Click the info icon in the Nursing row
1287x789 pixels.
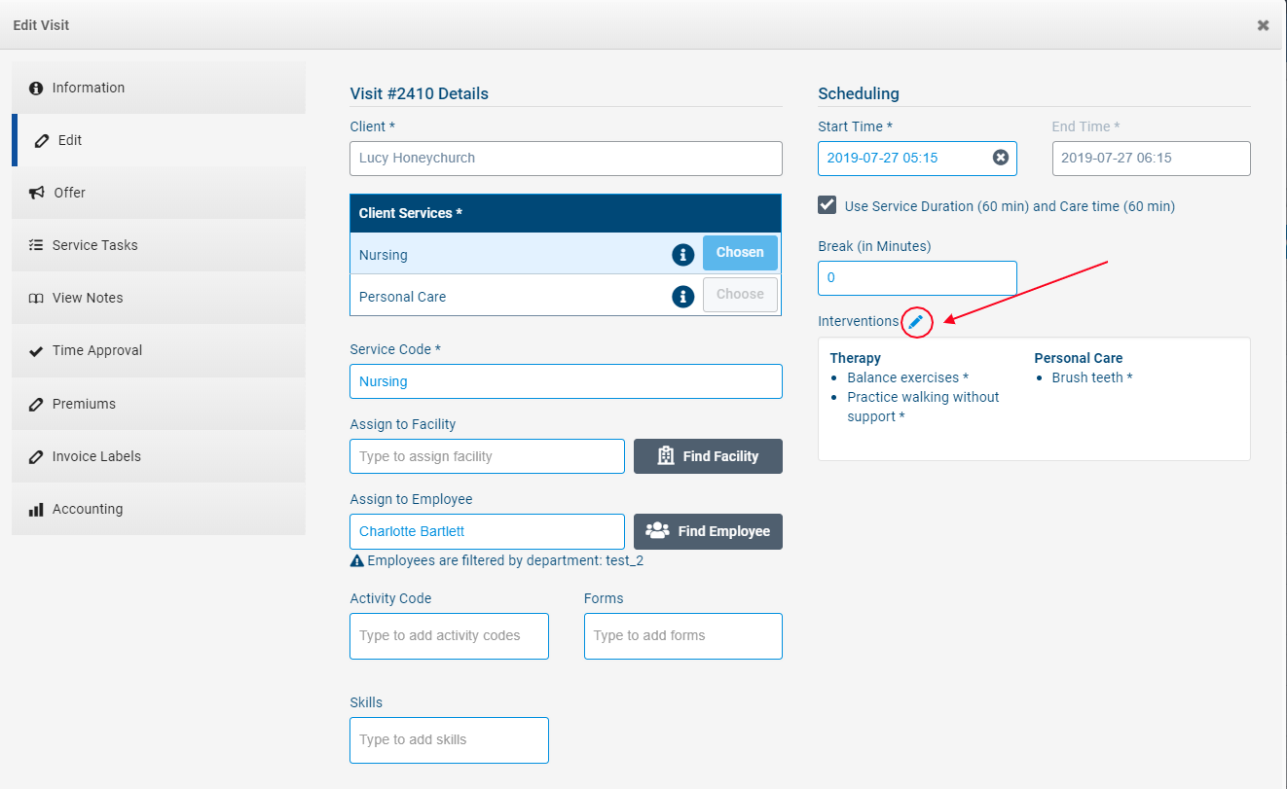[683, 255]
